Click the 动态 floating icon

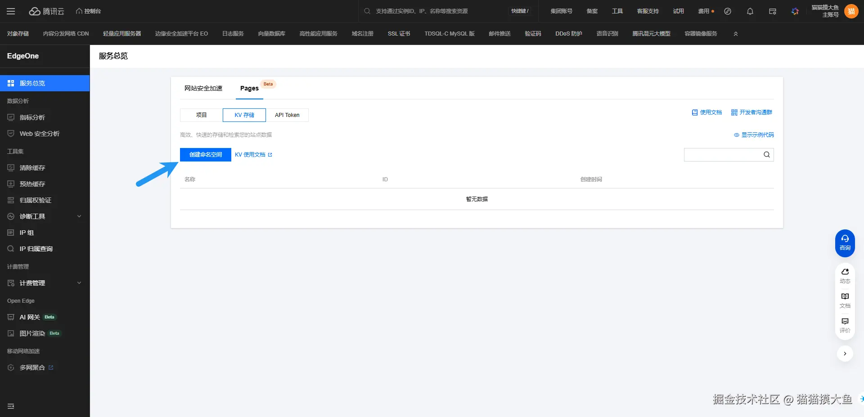(x=845, y=276)
